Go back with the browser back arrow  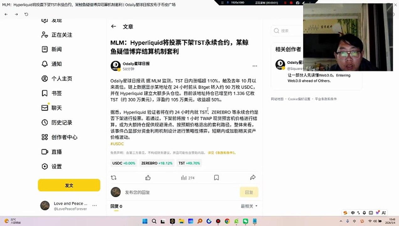pos(6,14)
